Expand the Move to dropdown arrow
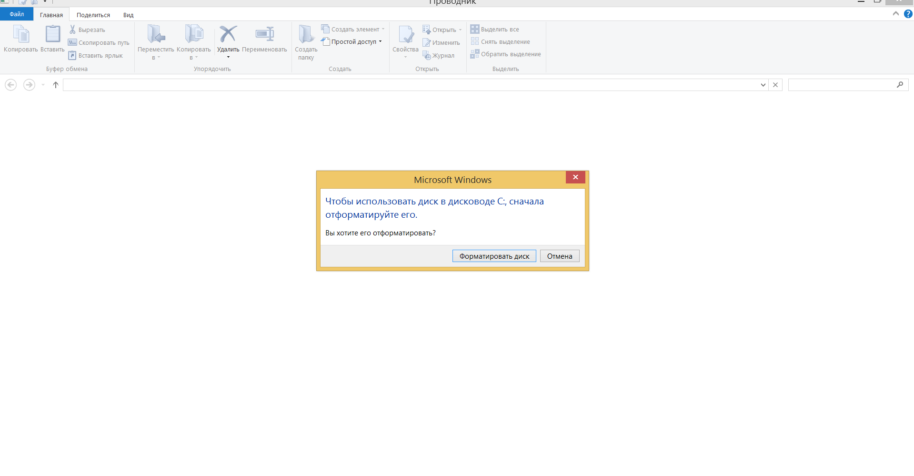This screenshot has height=476, width=914. click(159, 58)
